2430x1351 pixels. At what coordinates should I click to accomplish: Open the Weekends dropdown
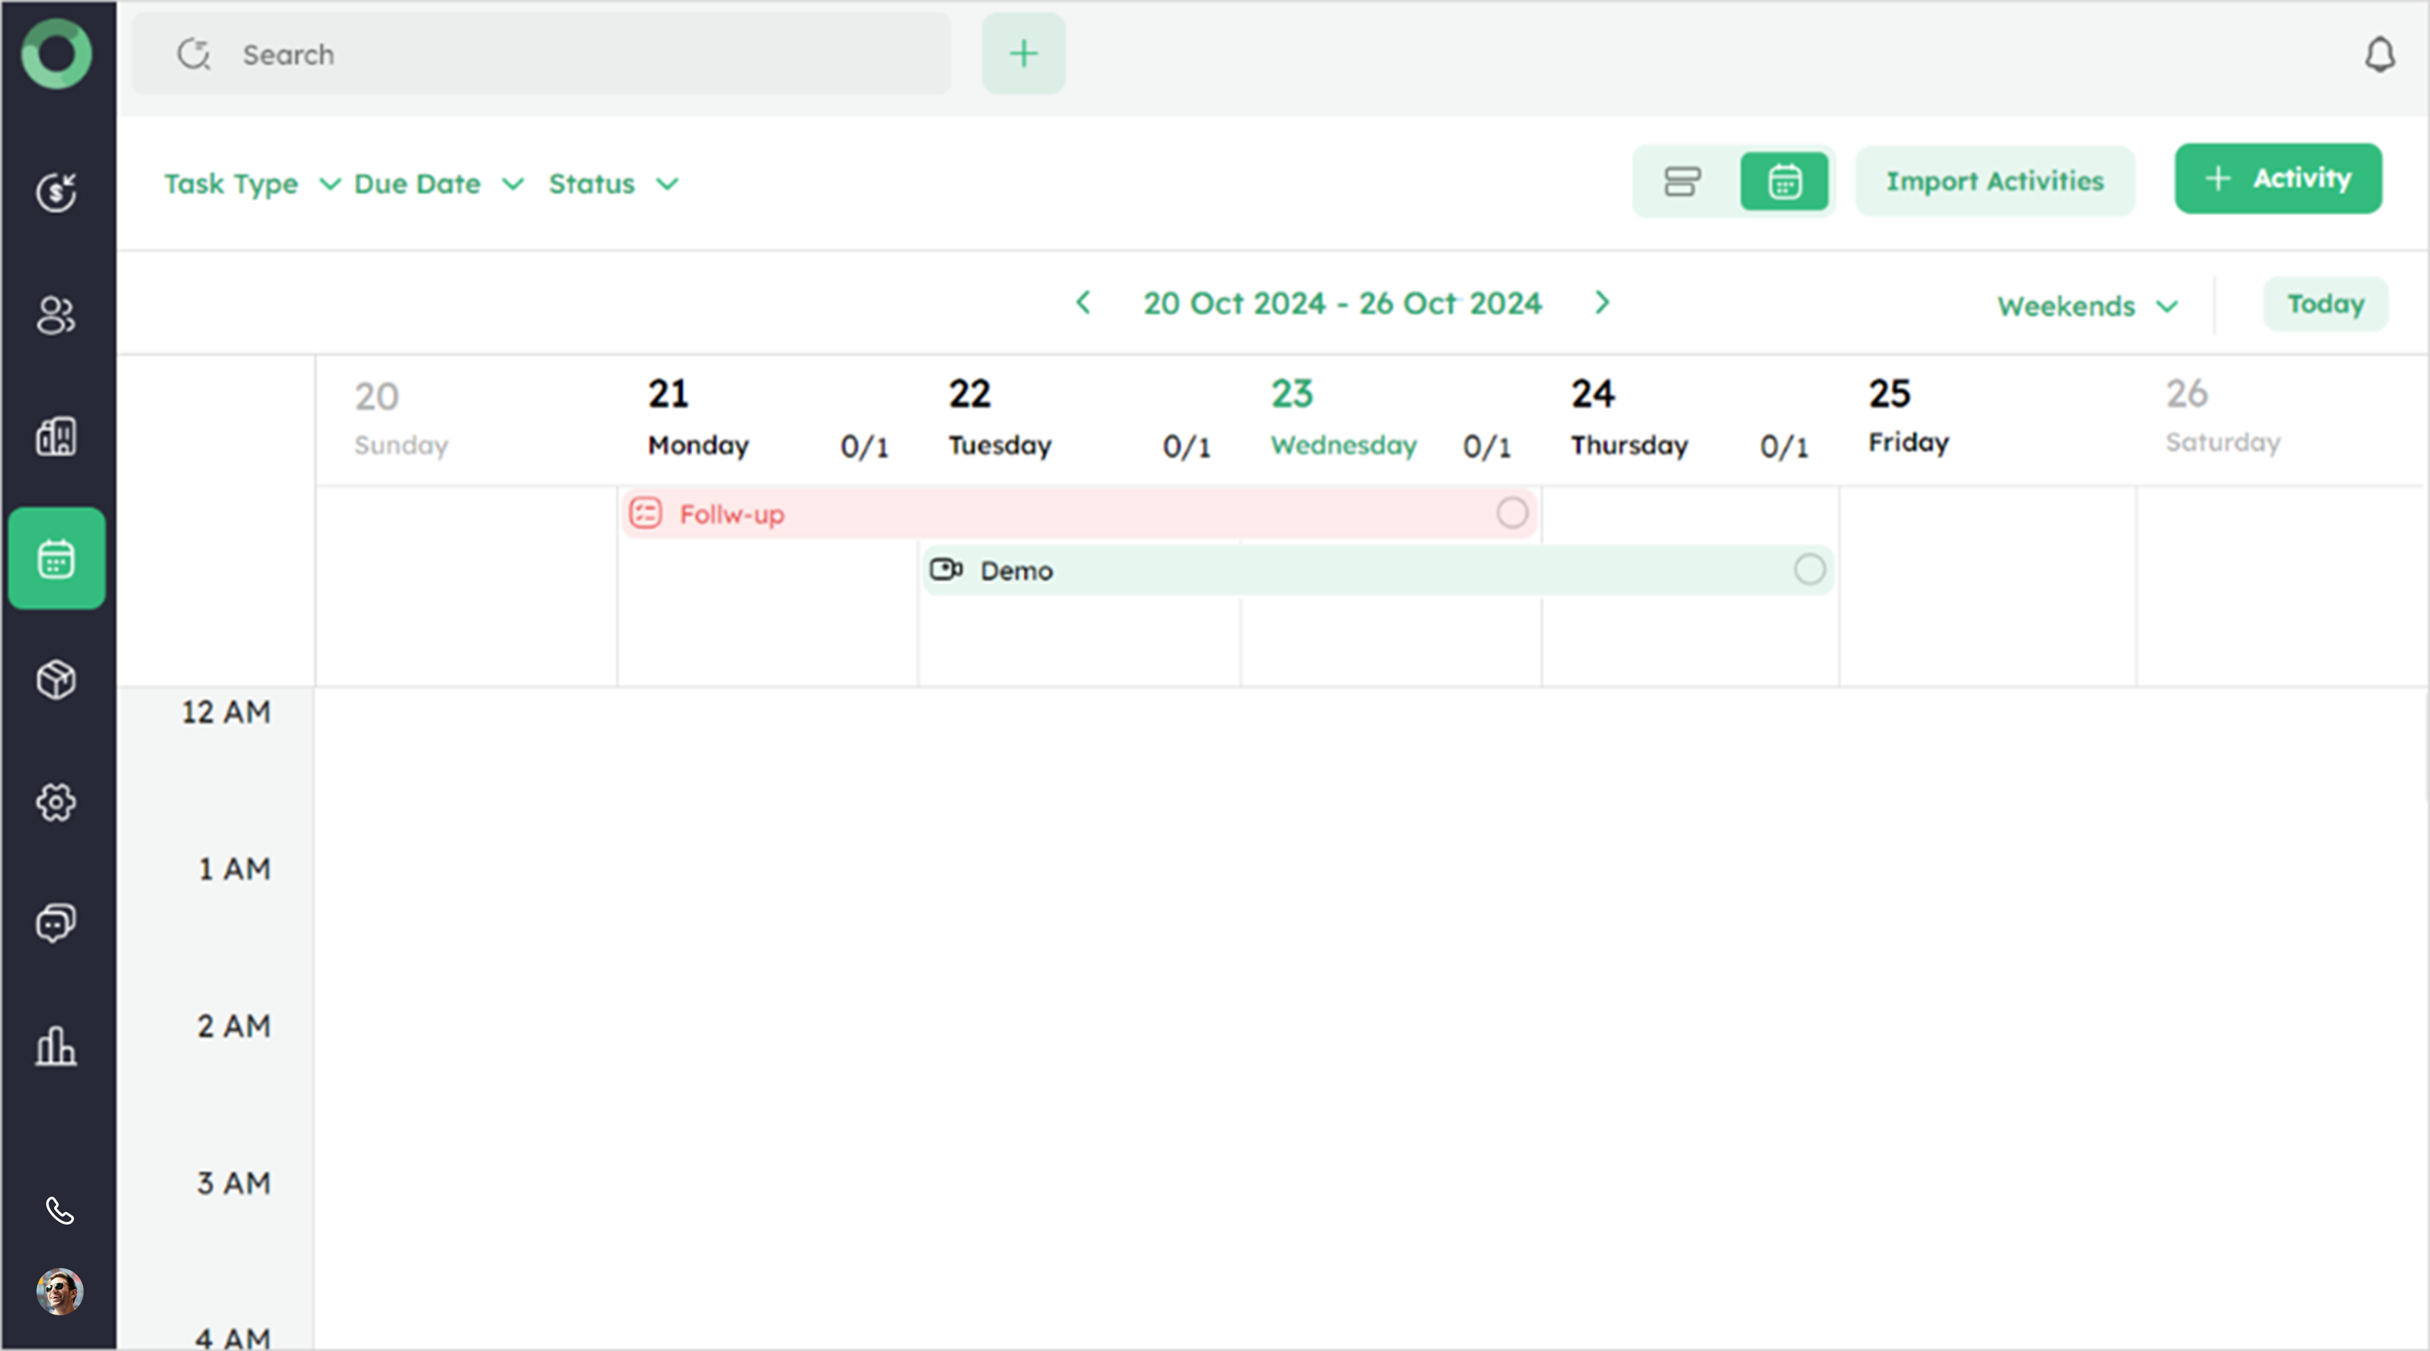click(2086, 306)
